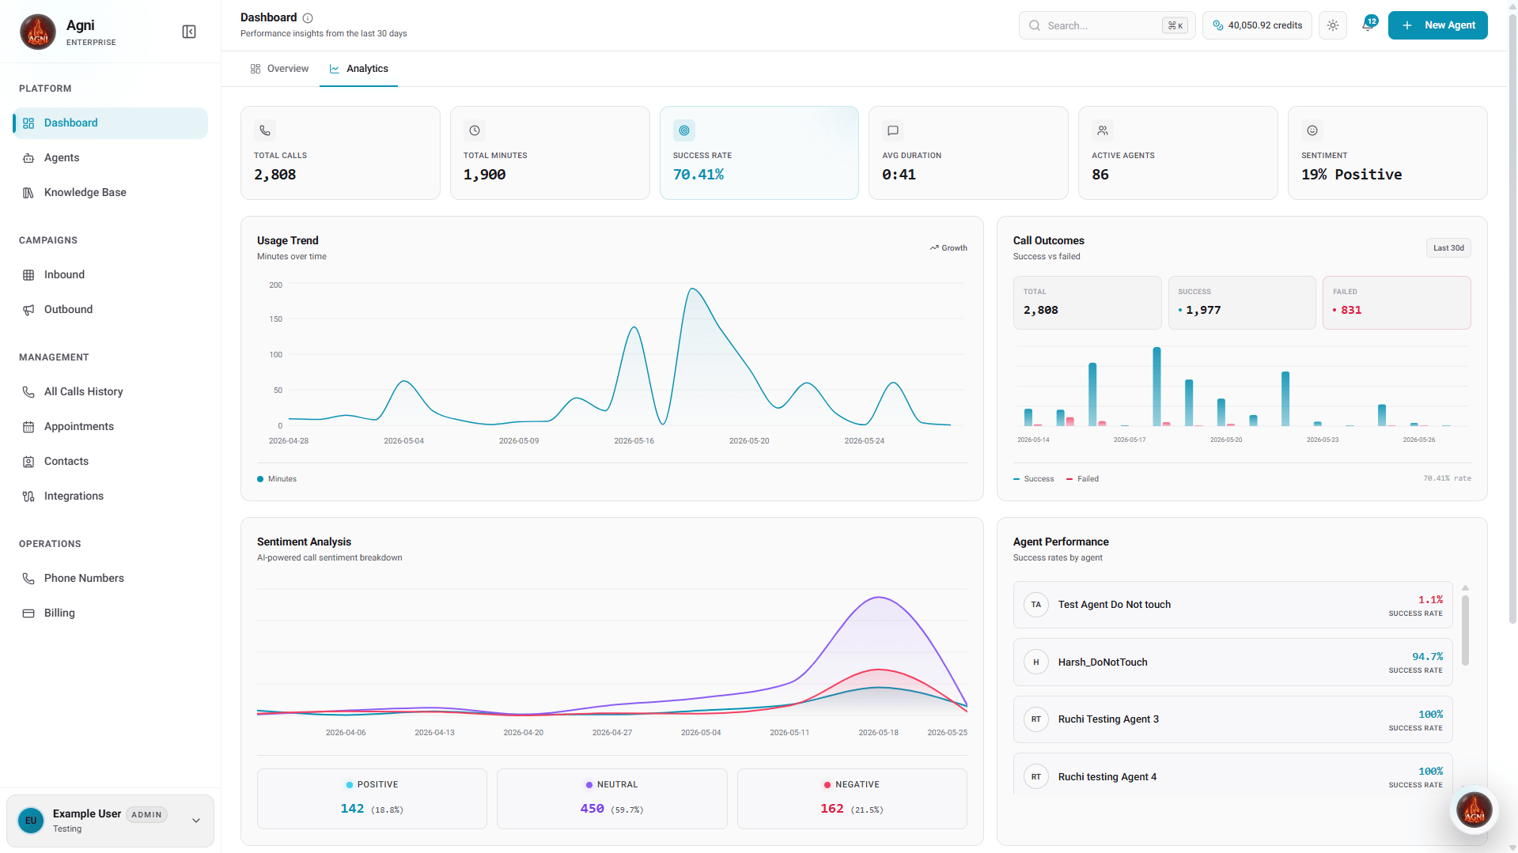The width and height of the screenshot is (1518, 853).
Task: Click Phone Numbers handset icon
Action: tap(28, 579)
